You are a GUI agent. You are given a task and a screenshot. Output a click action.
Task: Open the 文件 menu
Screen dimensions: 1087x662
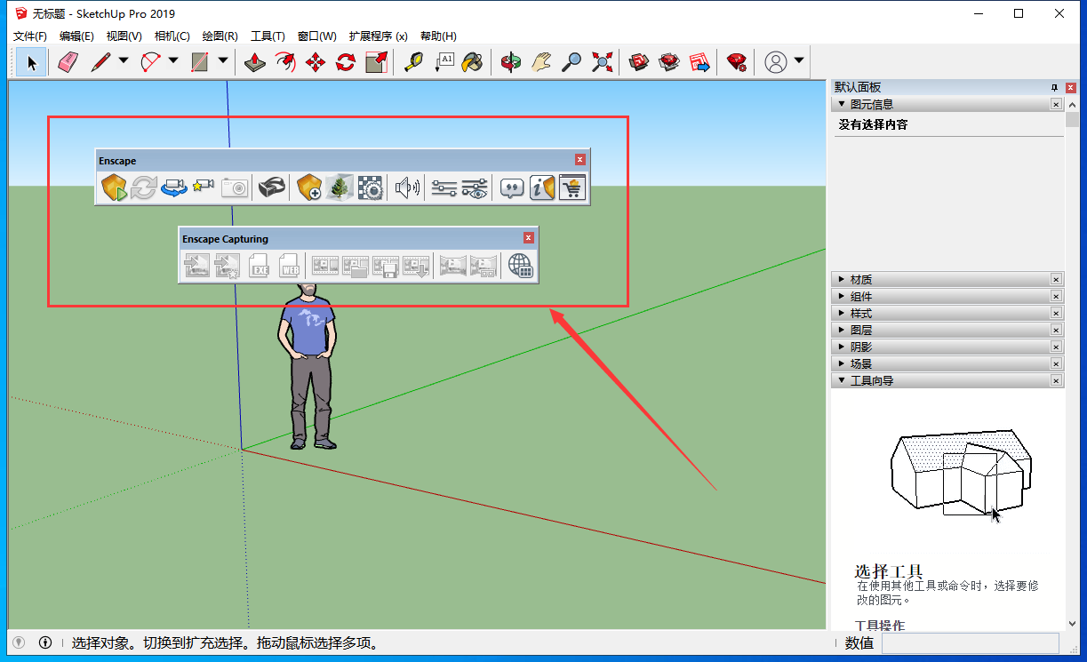(x=29, y=36)
